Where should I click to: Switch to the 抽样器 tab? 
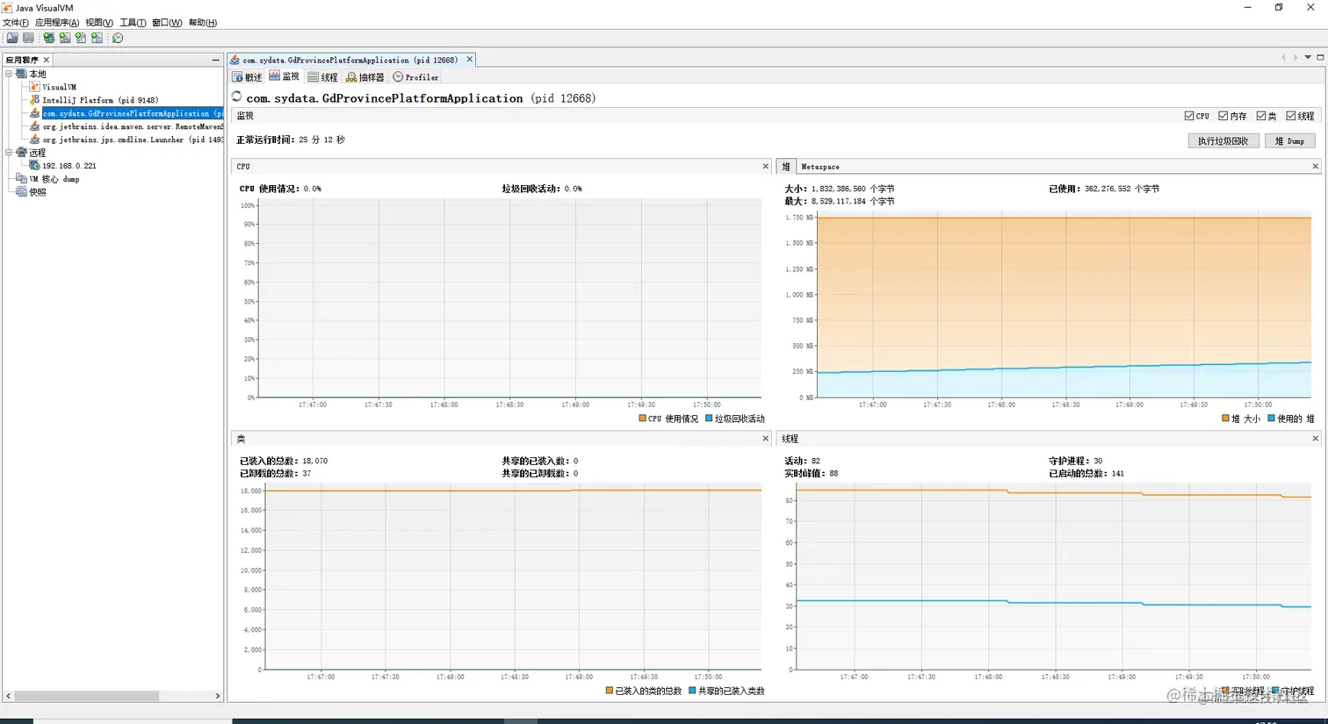click(x=364, y=77)
